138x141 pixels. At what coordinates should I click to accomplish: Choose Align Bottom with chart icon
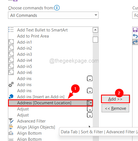click(29, 133)
